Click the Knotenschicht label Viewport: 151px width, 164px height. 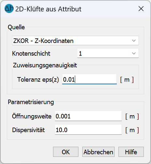tap(31, 53)
